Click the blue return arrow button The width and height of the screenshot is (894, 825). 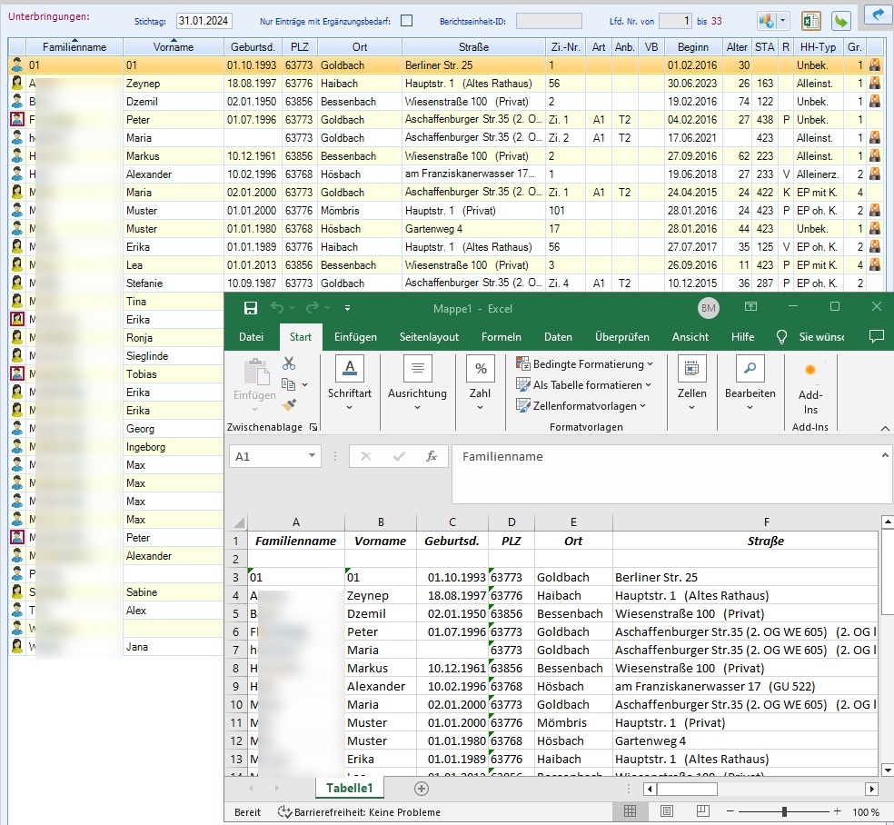(879, 15)
